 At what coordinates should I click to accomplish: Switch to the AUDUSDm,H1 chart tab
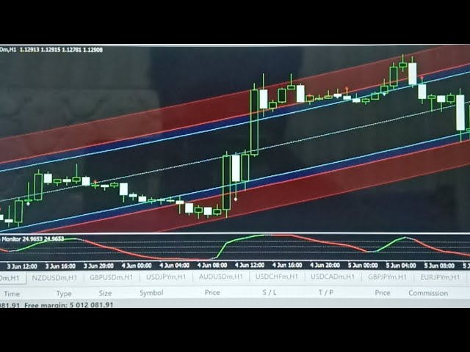click(x=223, y=277)
